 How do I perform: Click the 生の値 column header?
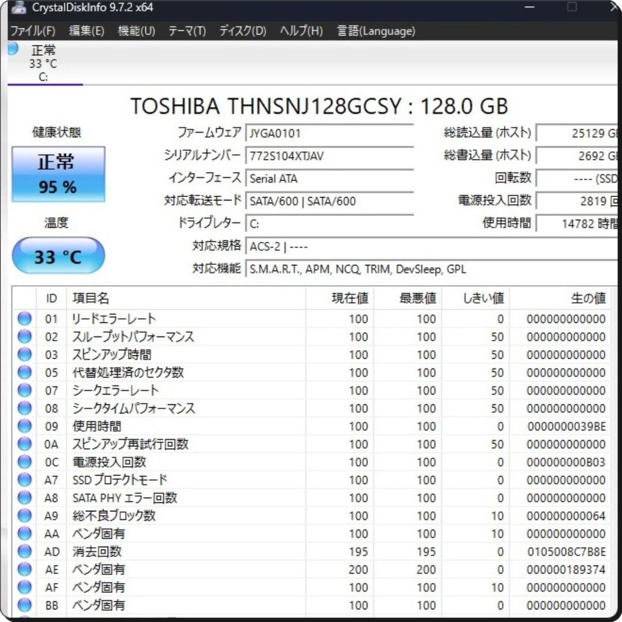(560, 298)
